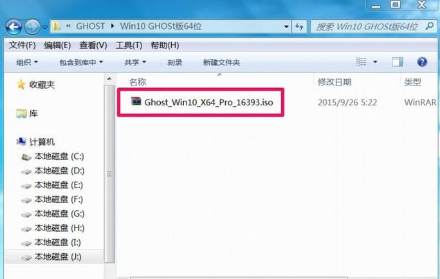Select 计算机 in the navigation pane
440x279 pixels.
click(42, 142)
